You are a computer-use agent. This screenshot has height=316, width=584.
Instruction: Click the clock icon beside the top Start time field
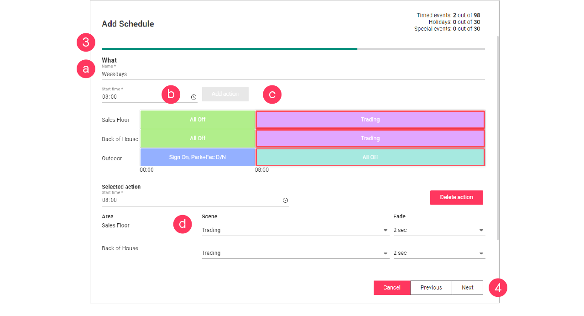point(193,97)
